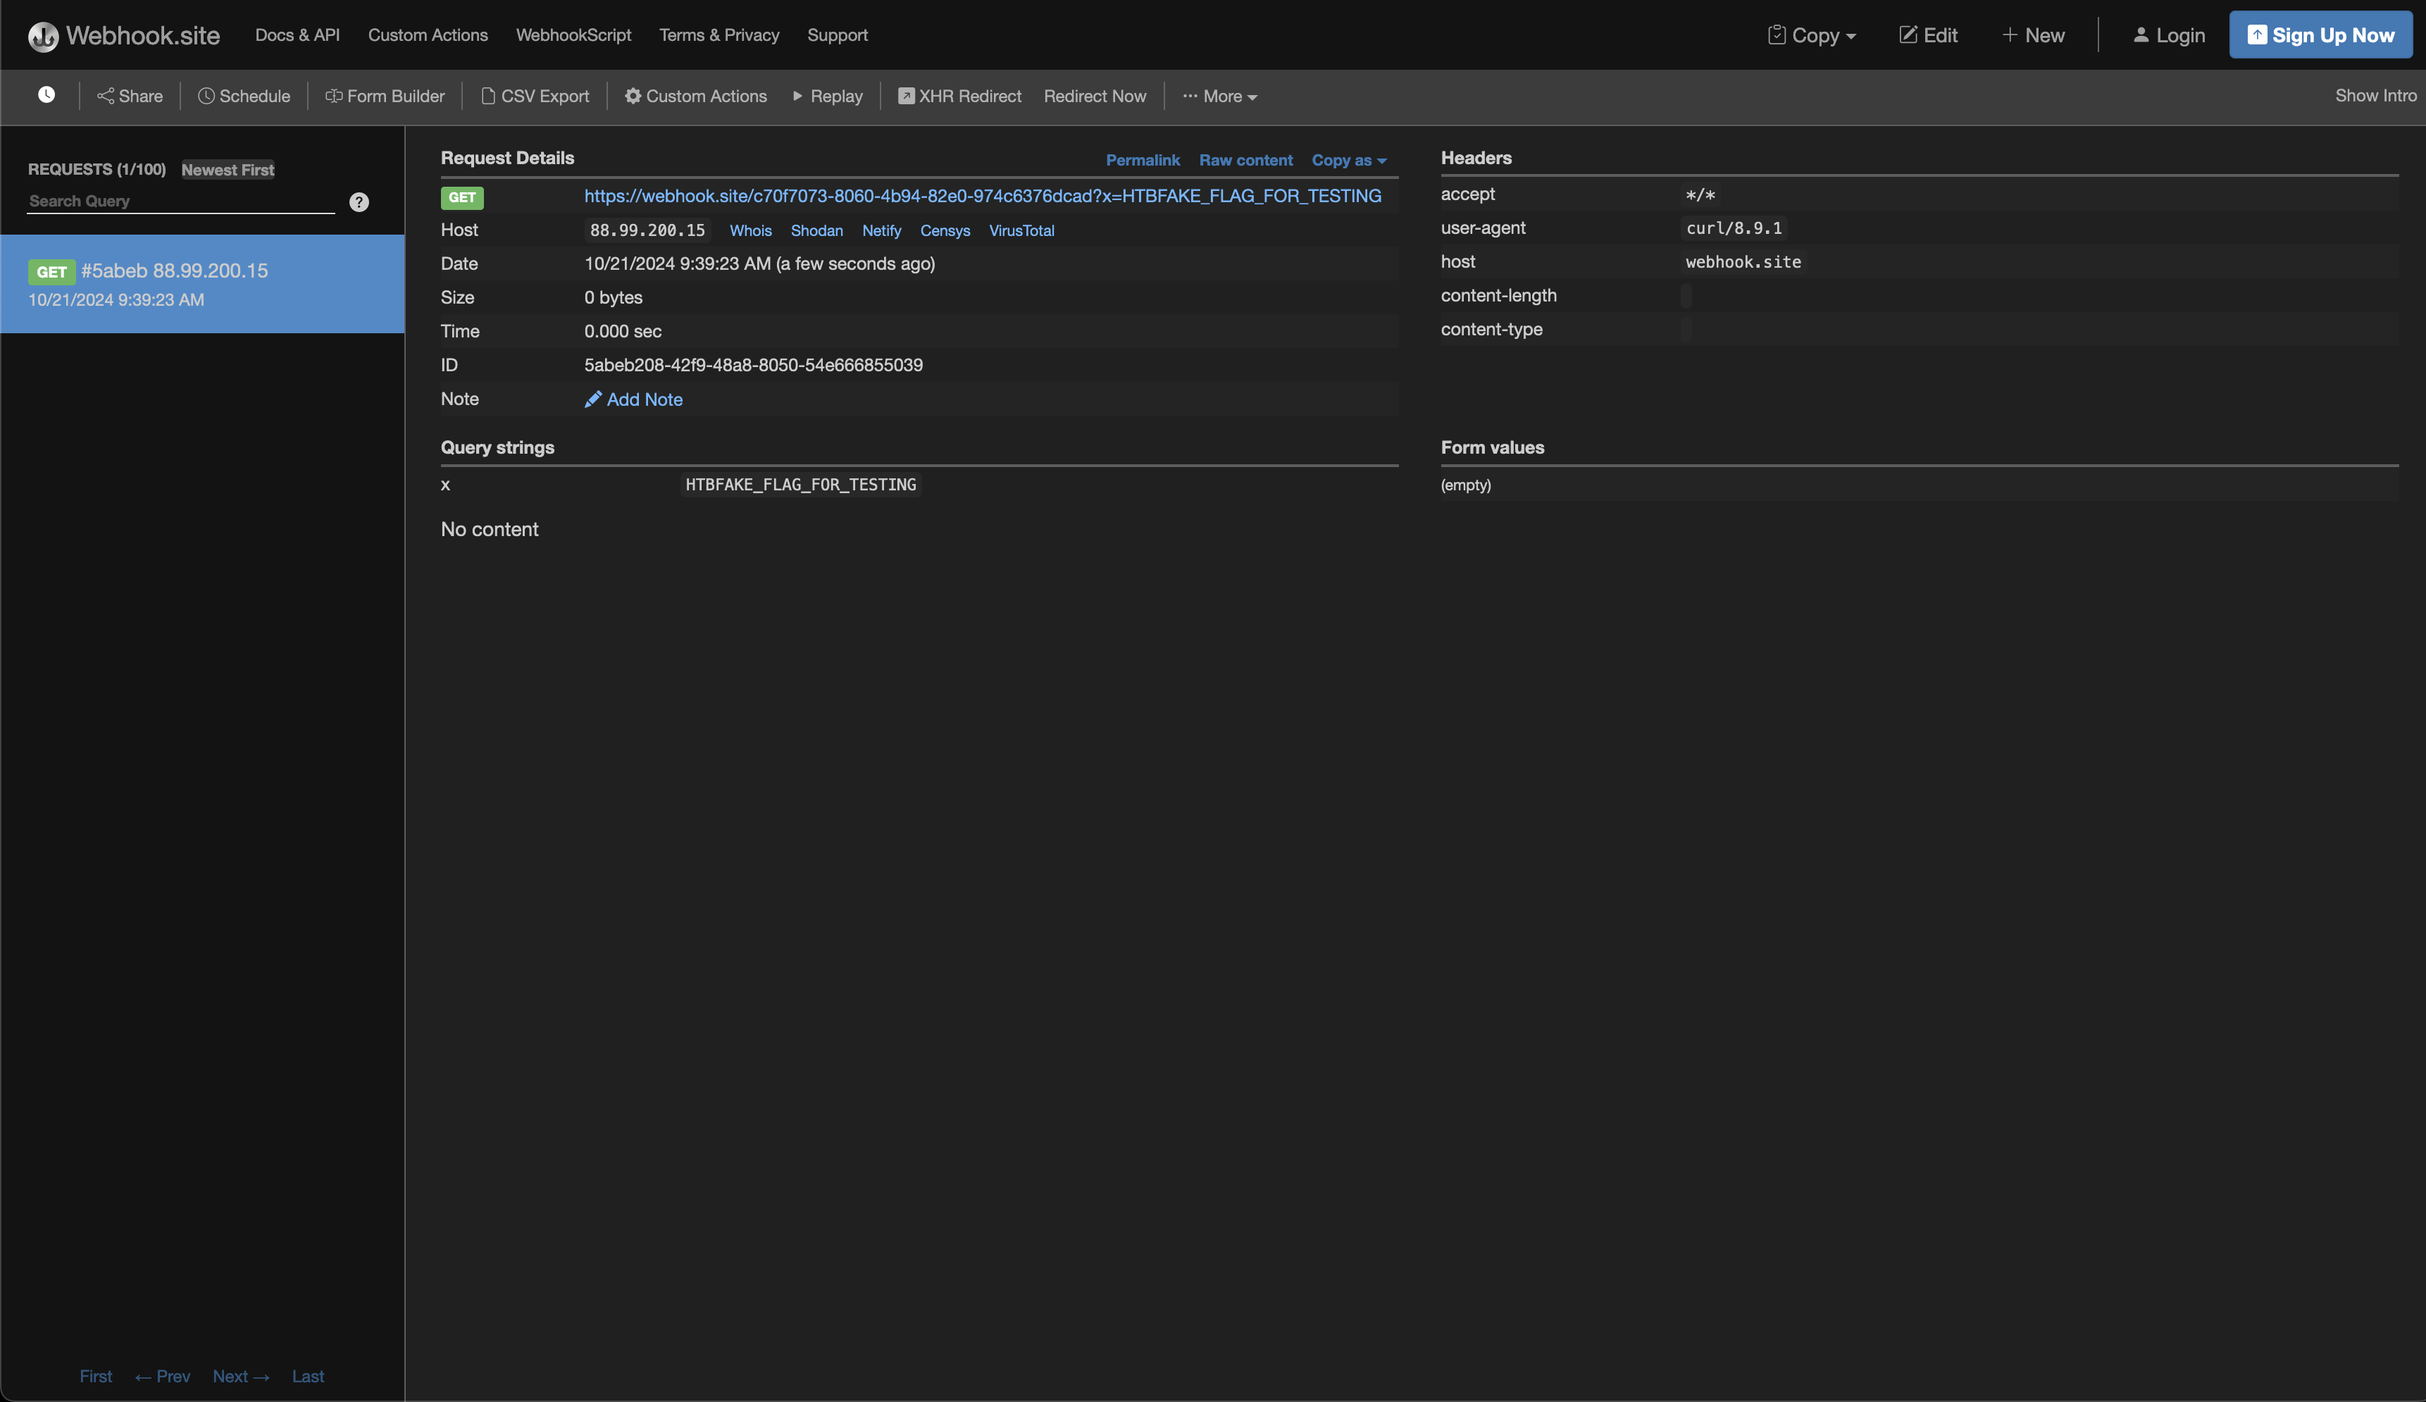Image resolution: width=2426 pixels, height=1402 pixels.
Task: Open WebhookScript page
Action: (574, 35)
